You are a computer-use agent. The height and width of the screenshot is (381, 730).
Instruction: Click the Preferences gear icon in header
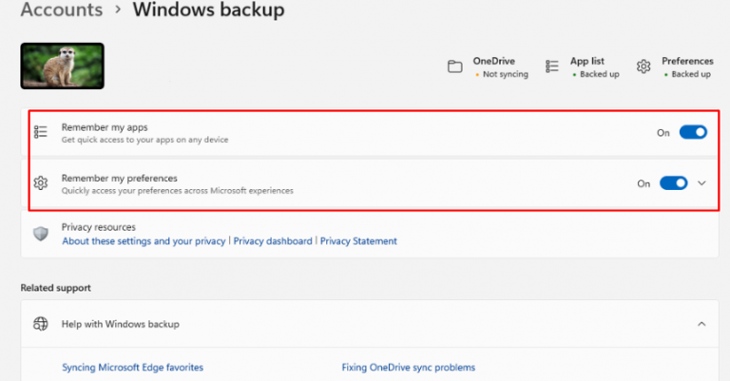tap(644, 67)
